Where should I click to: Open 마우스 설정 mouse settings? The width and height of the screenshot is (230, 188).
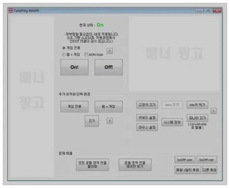[147, 127]
